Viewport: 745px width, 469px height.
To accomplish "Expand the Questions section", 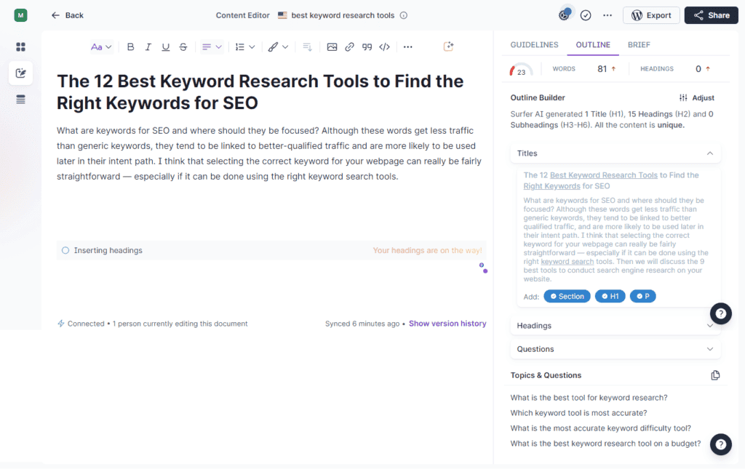I will (710, 349).
